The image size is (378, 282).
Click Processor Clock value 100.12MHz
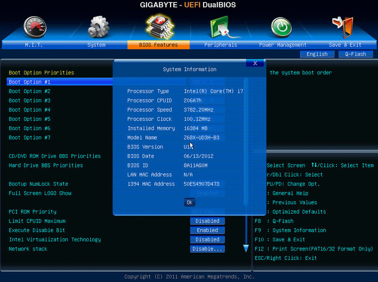[x=197, y=119]
